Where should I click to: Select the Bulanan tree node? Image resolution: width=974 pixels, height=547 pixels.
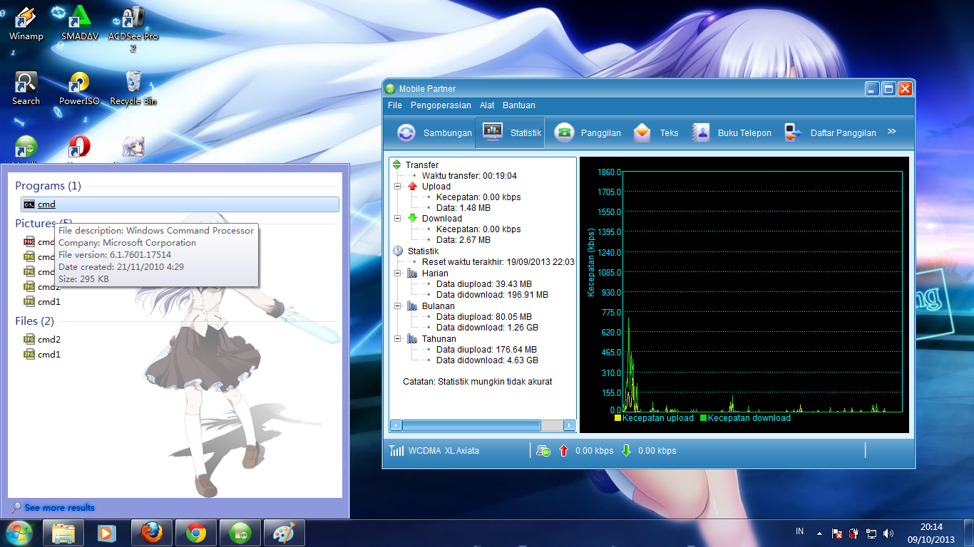click(x=438, y=306)
